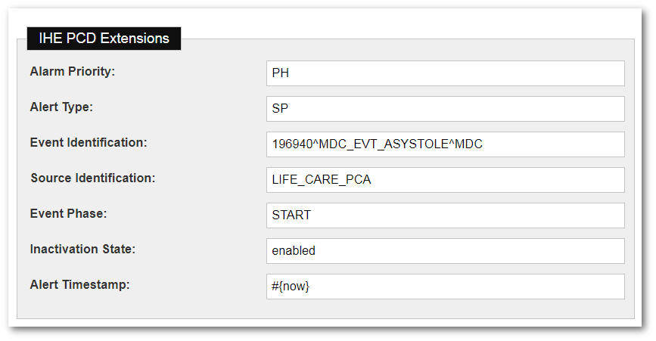The width and height of the screenshot is (656, 341).
Task: Select the Alert Timestamp input field
Action: point(445,287)
